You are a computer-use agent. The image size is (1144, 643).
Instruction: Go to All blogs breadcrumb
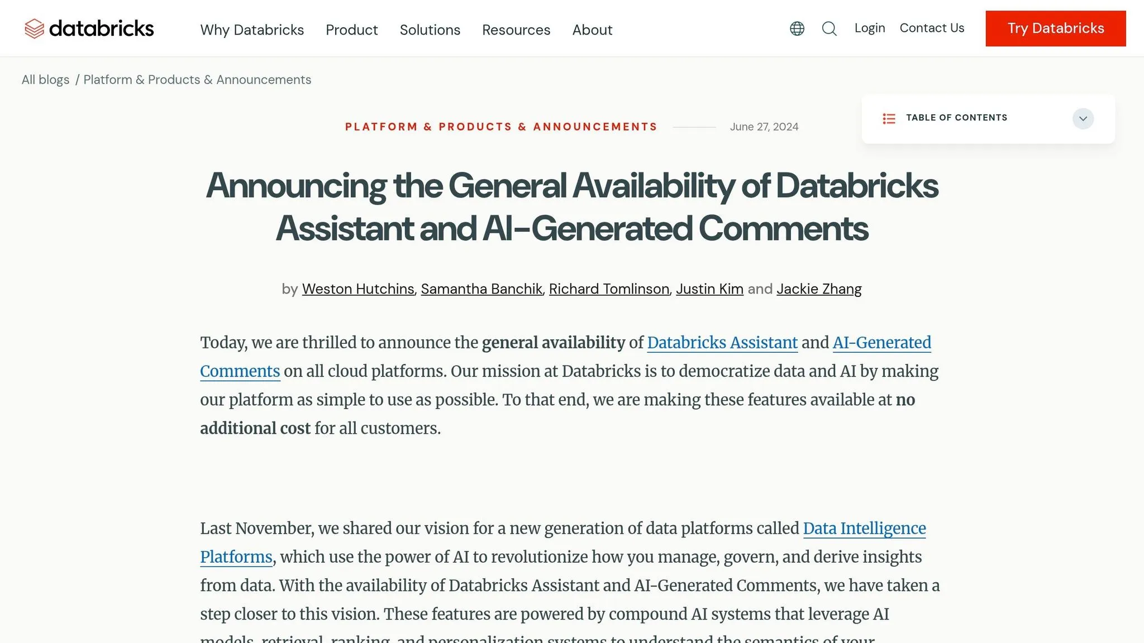click(45, 80)
